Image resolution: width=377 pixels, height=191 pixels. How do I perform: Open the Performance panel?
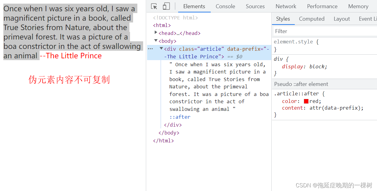322,6
